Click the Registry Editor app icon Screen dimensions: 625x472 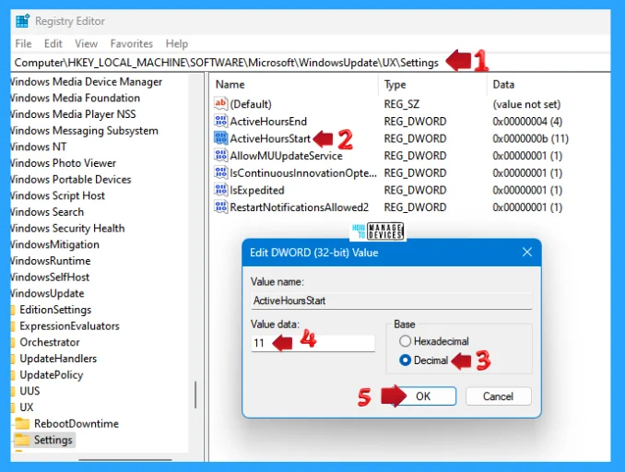pyautogui.click(x=23, y=20)
